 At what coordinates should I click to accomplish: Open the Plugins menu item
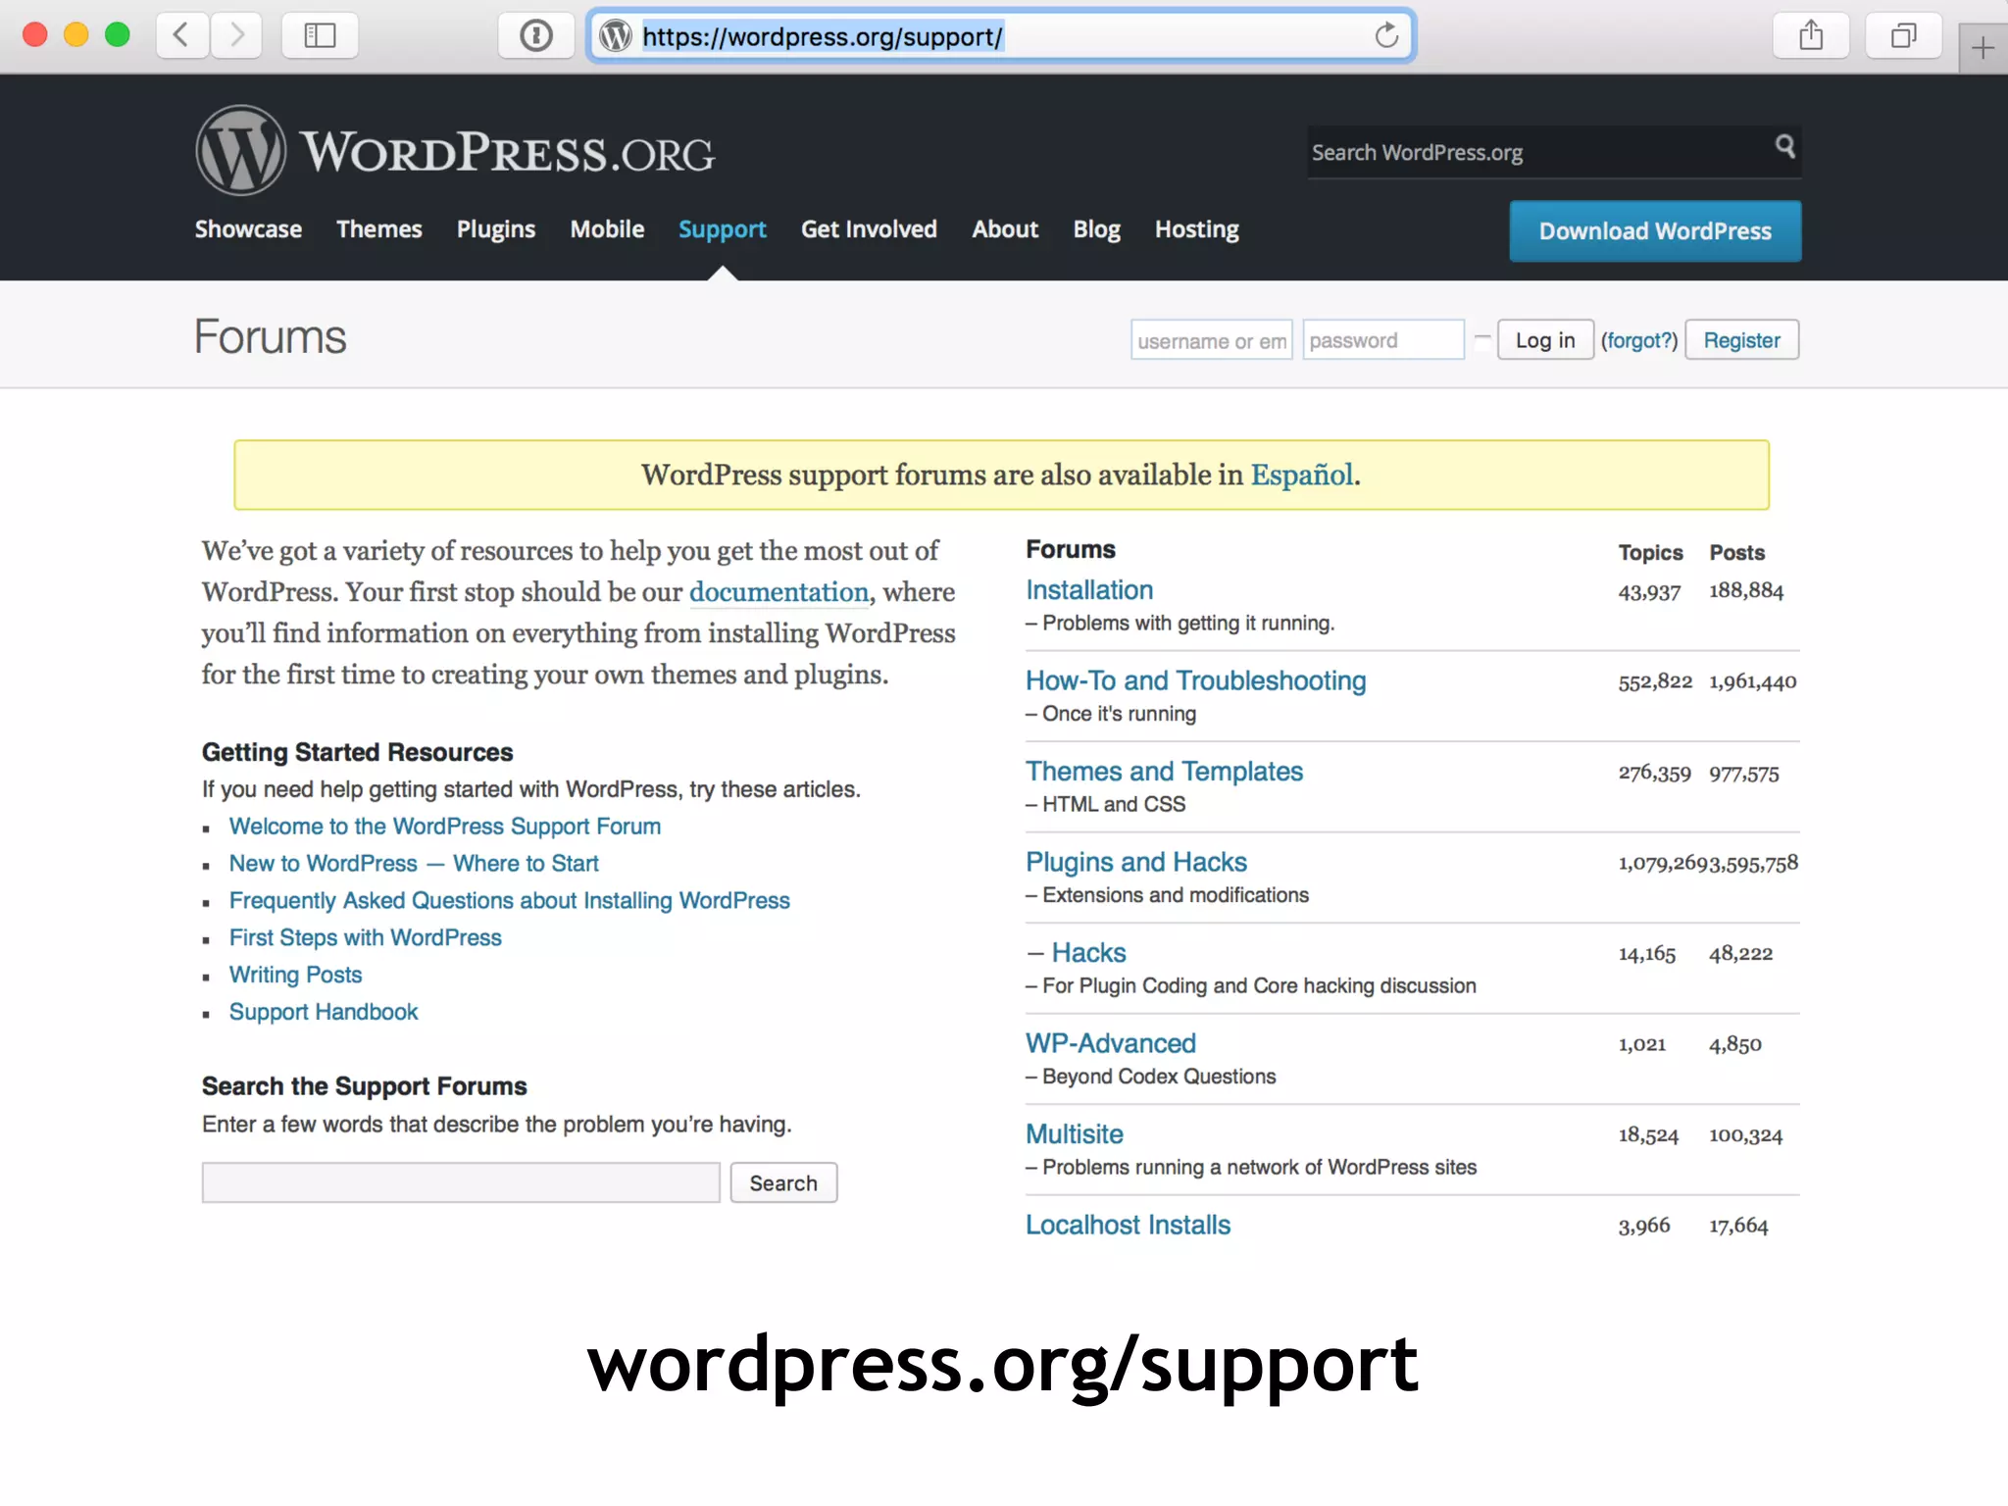[496, 229]
